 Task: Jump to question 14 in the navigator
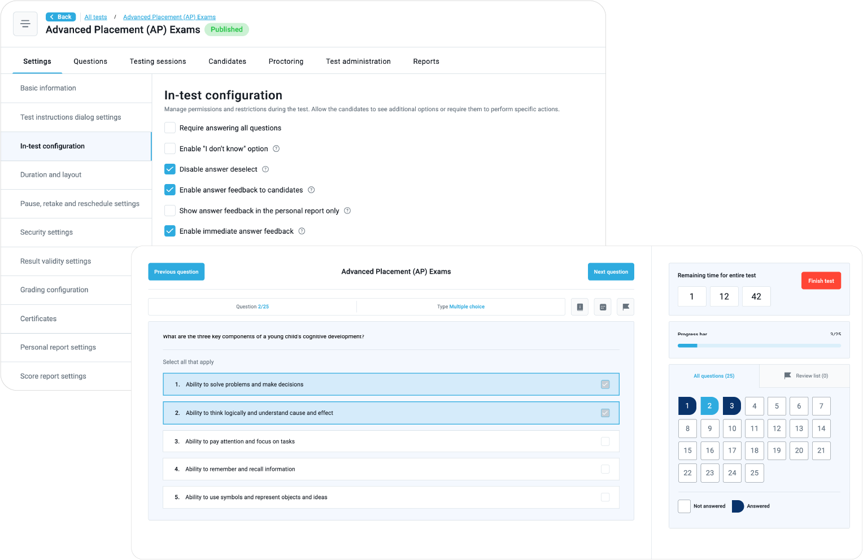821,428
